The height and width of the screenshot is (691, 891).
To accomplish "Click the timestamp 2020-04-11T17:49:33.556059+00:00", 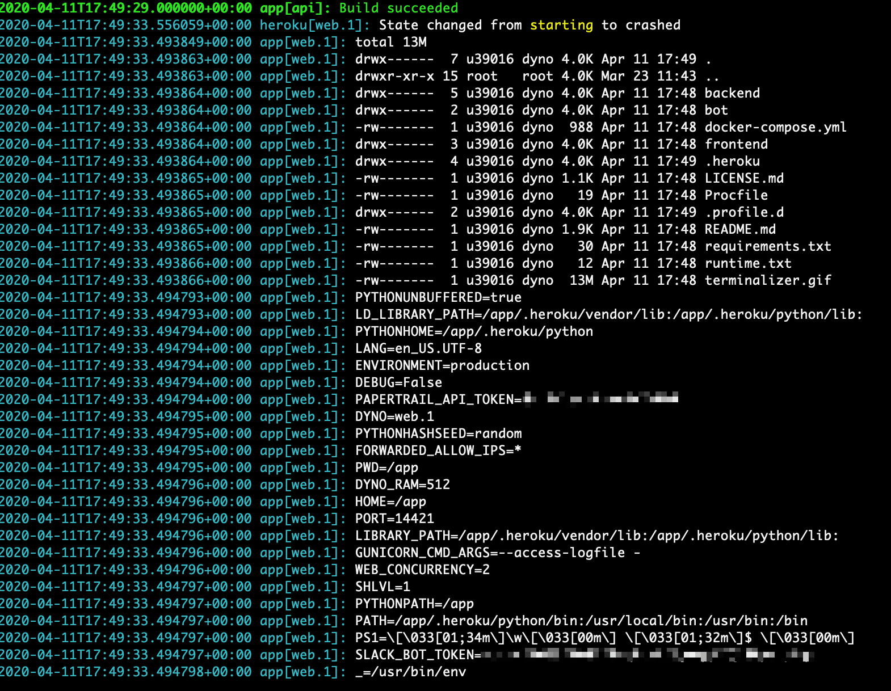I will point(126,25).
